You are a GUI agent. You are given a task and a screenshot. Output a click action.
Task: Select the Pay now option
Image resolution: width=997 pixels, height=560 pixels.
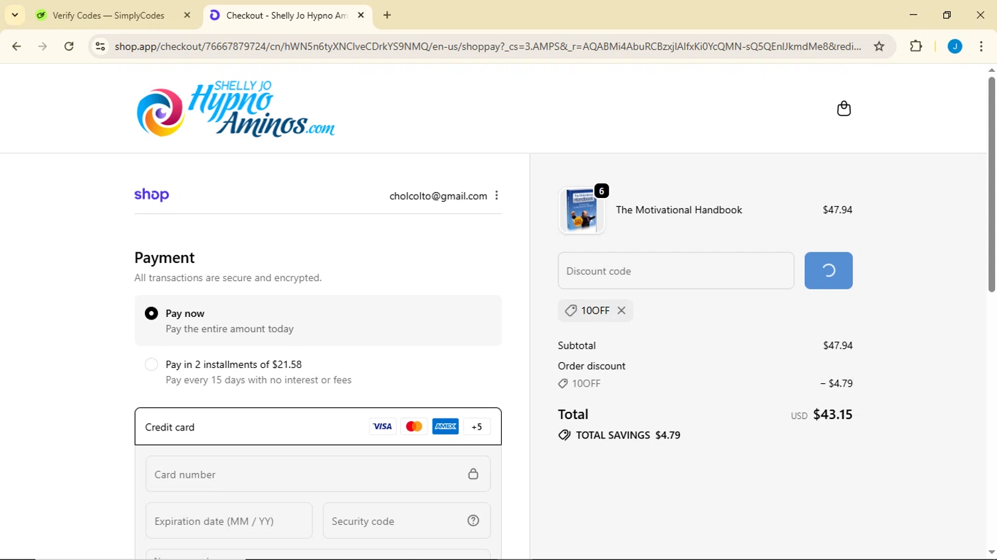point(152,313)
